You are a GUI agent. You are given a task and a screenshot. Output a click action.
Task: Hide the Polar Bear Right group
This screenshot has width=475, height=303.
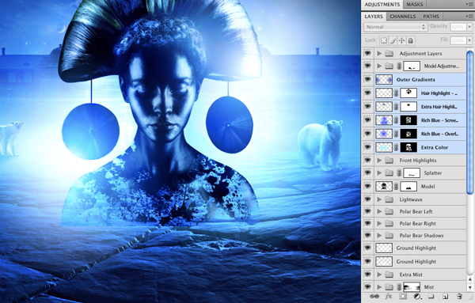(367, 223)
